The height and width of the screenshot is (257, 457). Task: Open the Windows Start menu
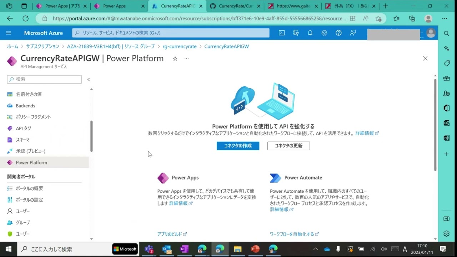tap(9, 249)
